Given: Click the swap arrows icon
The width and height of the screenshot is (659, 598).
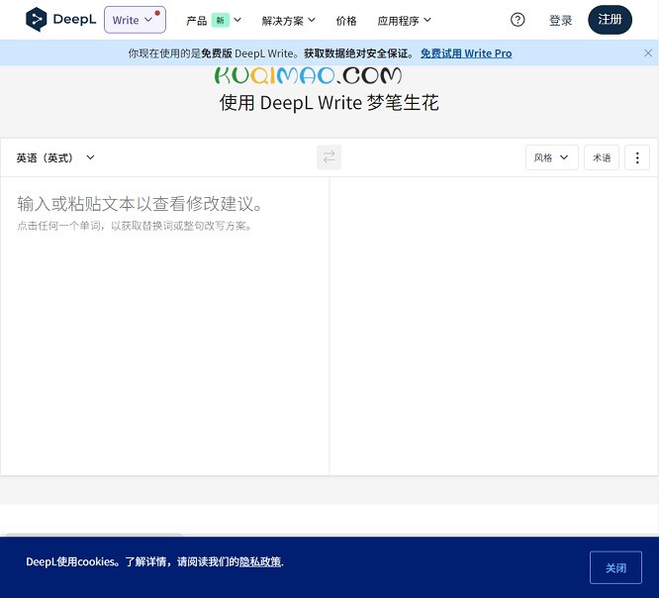Looking at the screenshot, I should click(329, 157).
